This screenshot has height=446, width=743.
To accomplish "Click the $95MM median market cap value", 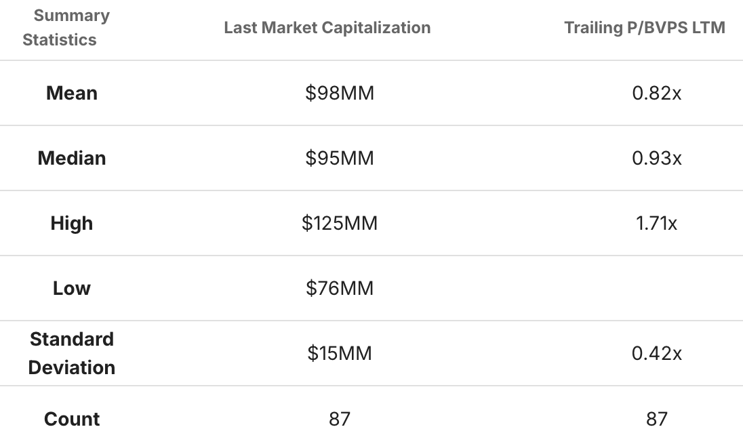I will click(x=340, y=158).
